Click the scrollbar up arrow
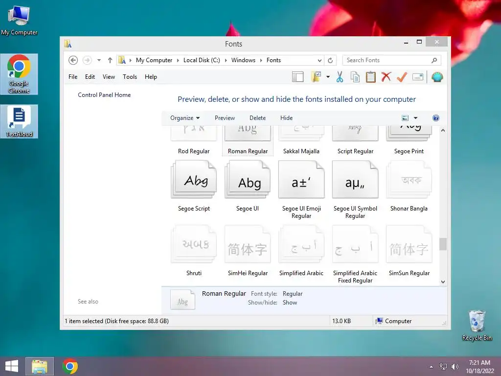 point(443,130)
